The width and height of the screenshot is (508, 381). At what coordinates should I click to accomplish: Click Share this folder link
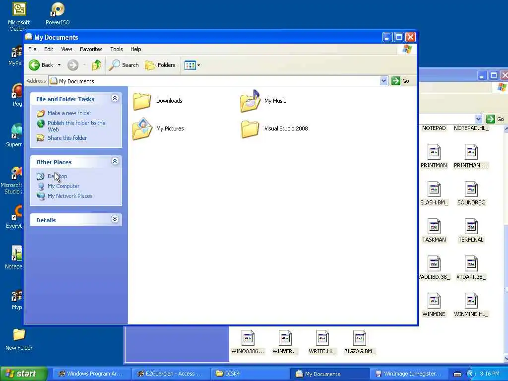(67, 138)
